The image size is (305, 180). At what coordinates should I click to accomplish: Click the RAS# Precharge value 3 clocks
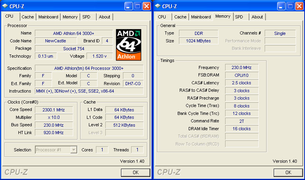click(242, 98)
